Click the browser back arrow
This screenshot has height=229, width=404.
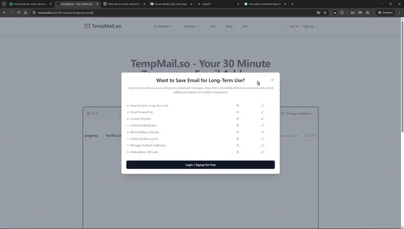tap(5, 12)
